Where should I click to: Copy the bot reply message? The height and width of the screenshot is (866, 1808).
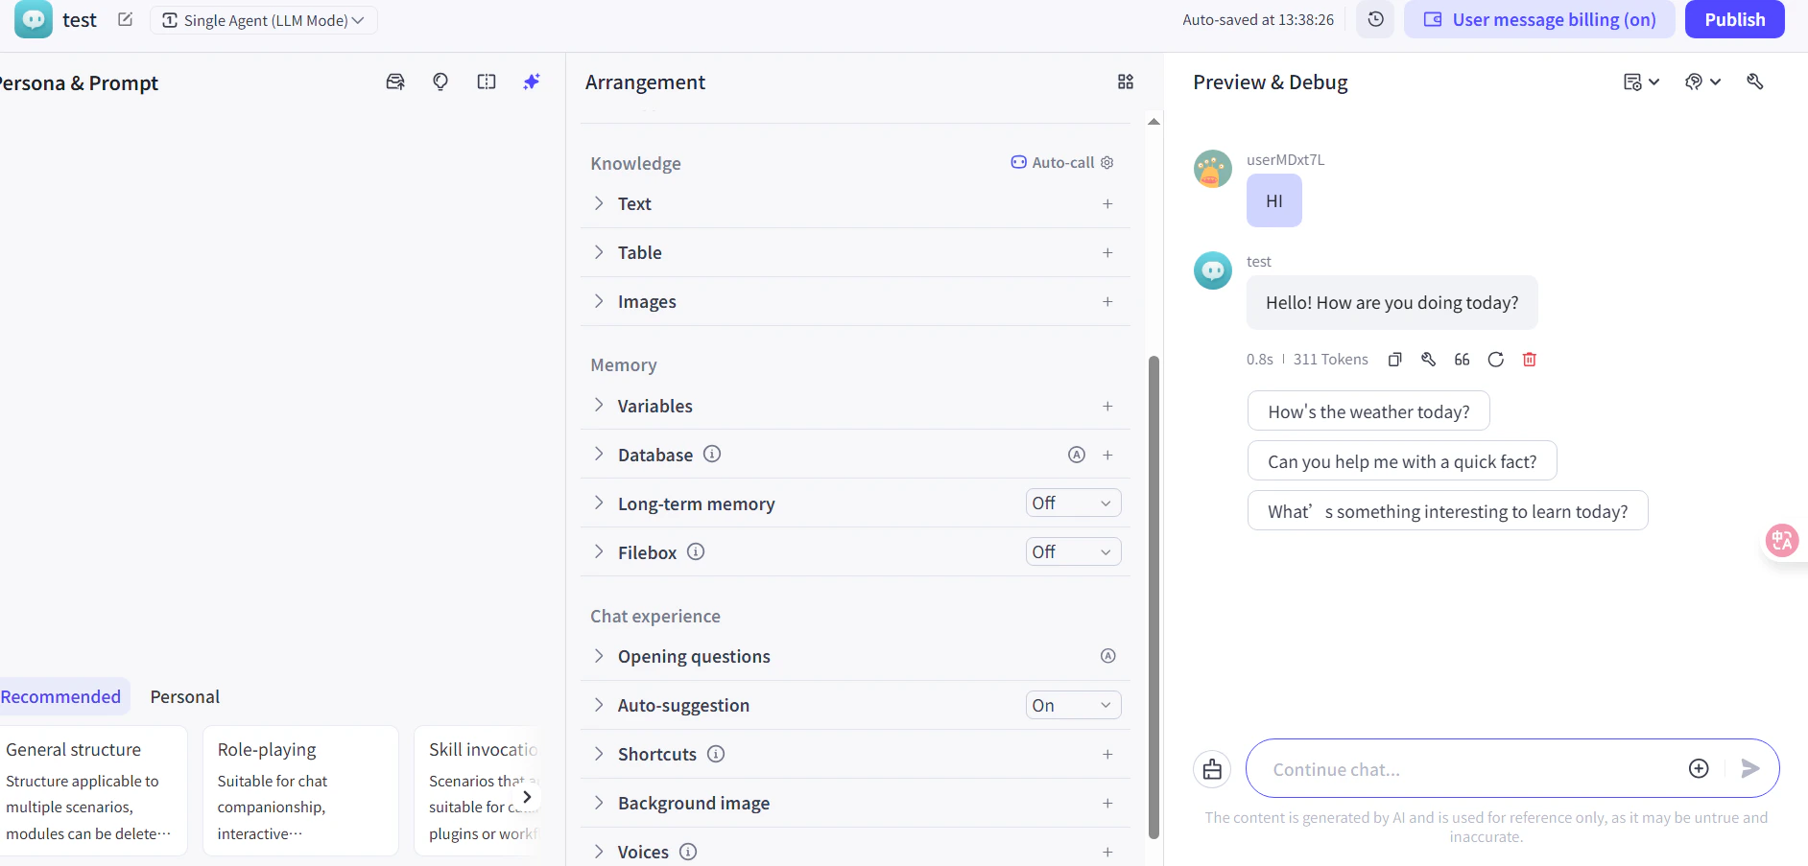click(x=1395, y=360)
